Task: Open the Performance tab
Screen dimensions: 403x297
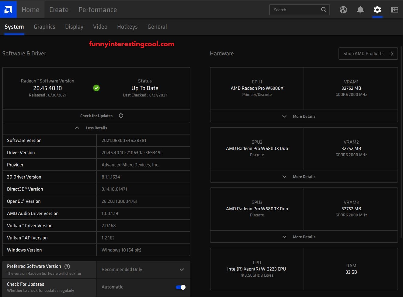Action: click(x=98, y=10)
